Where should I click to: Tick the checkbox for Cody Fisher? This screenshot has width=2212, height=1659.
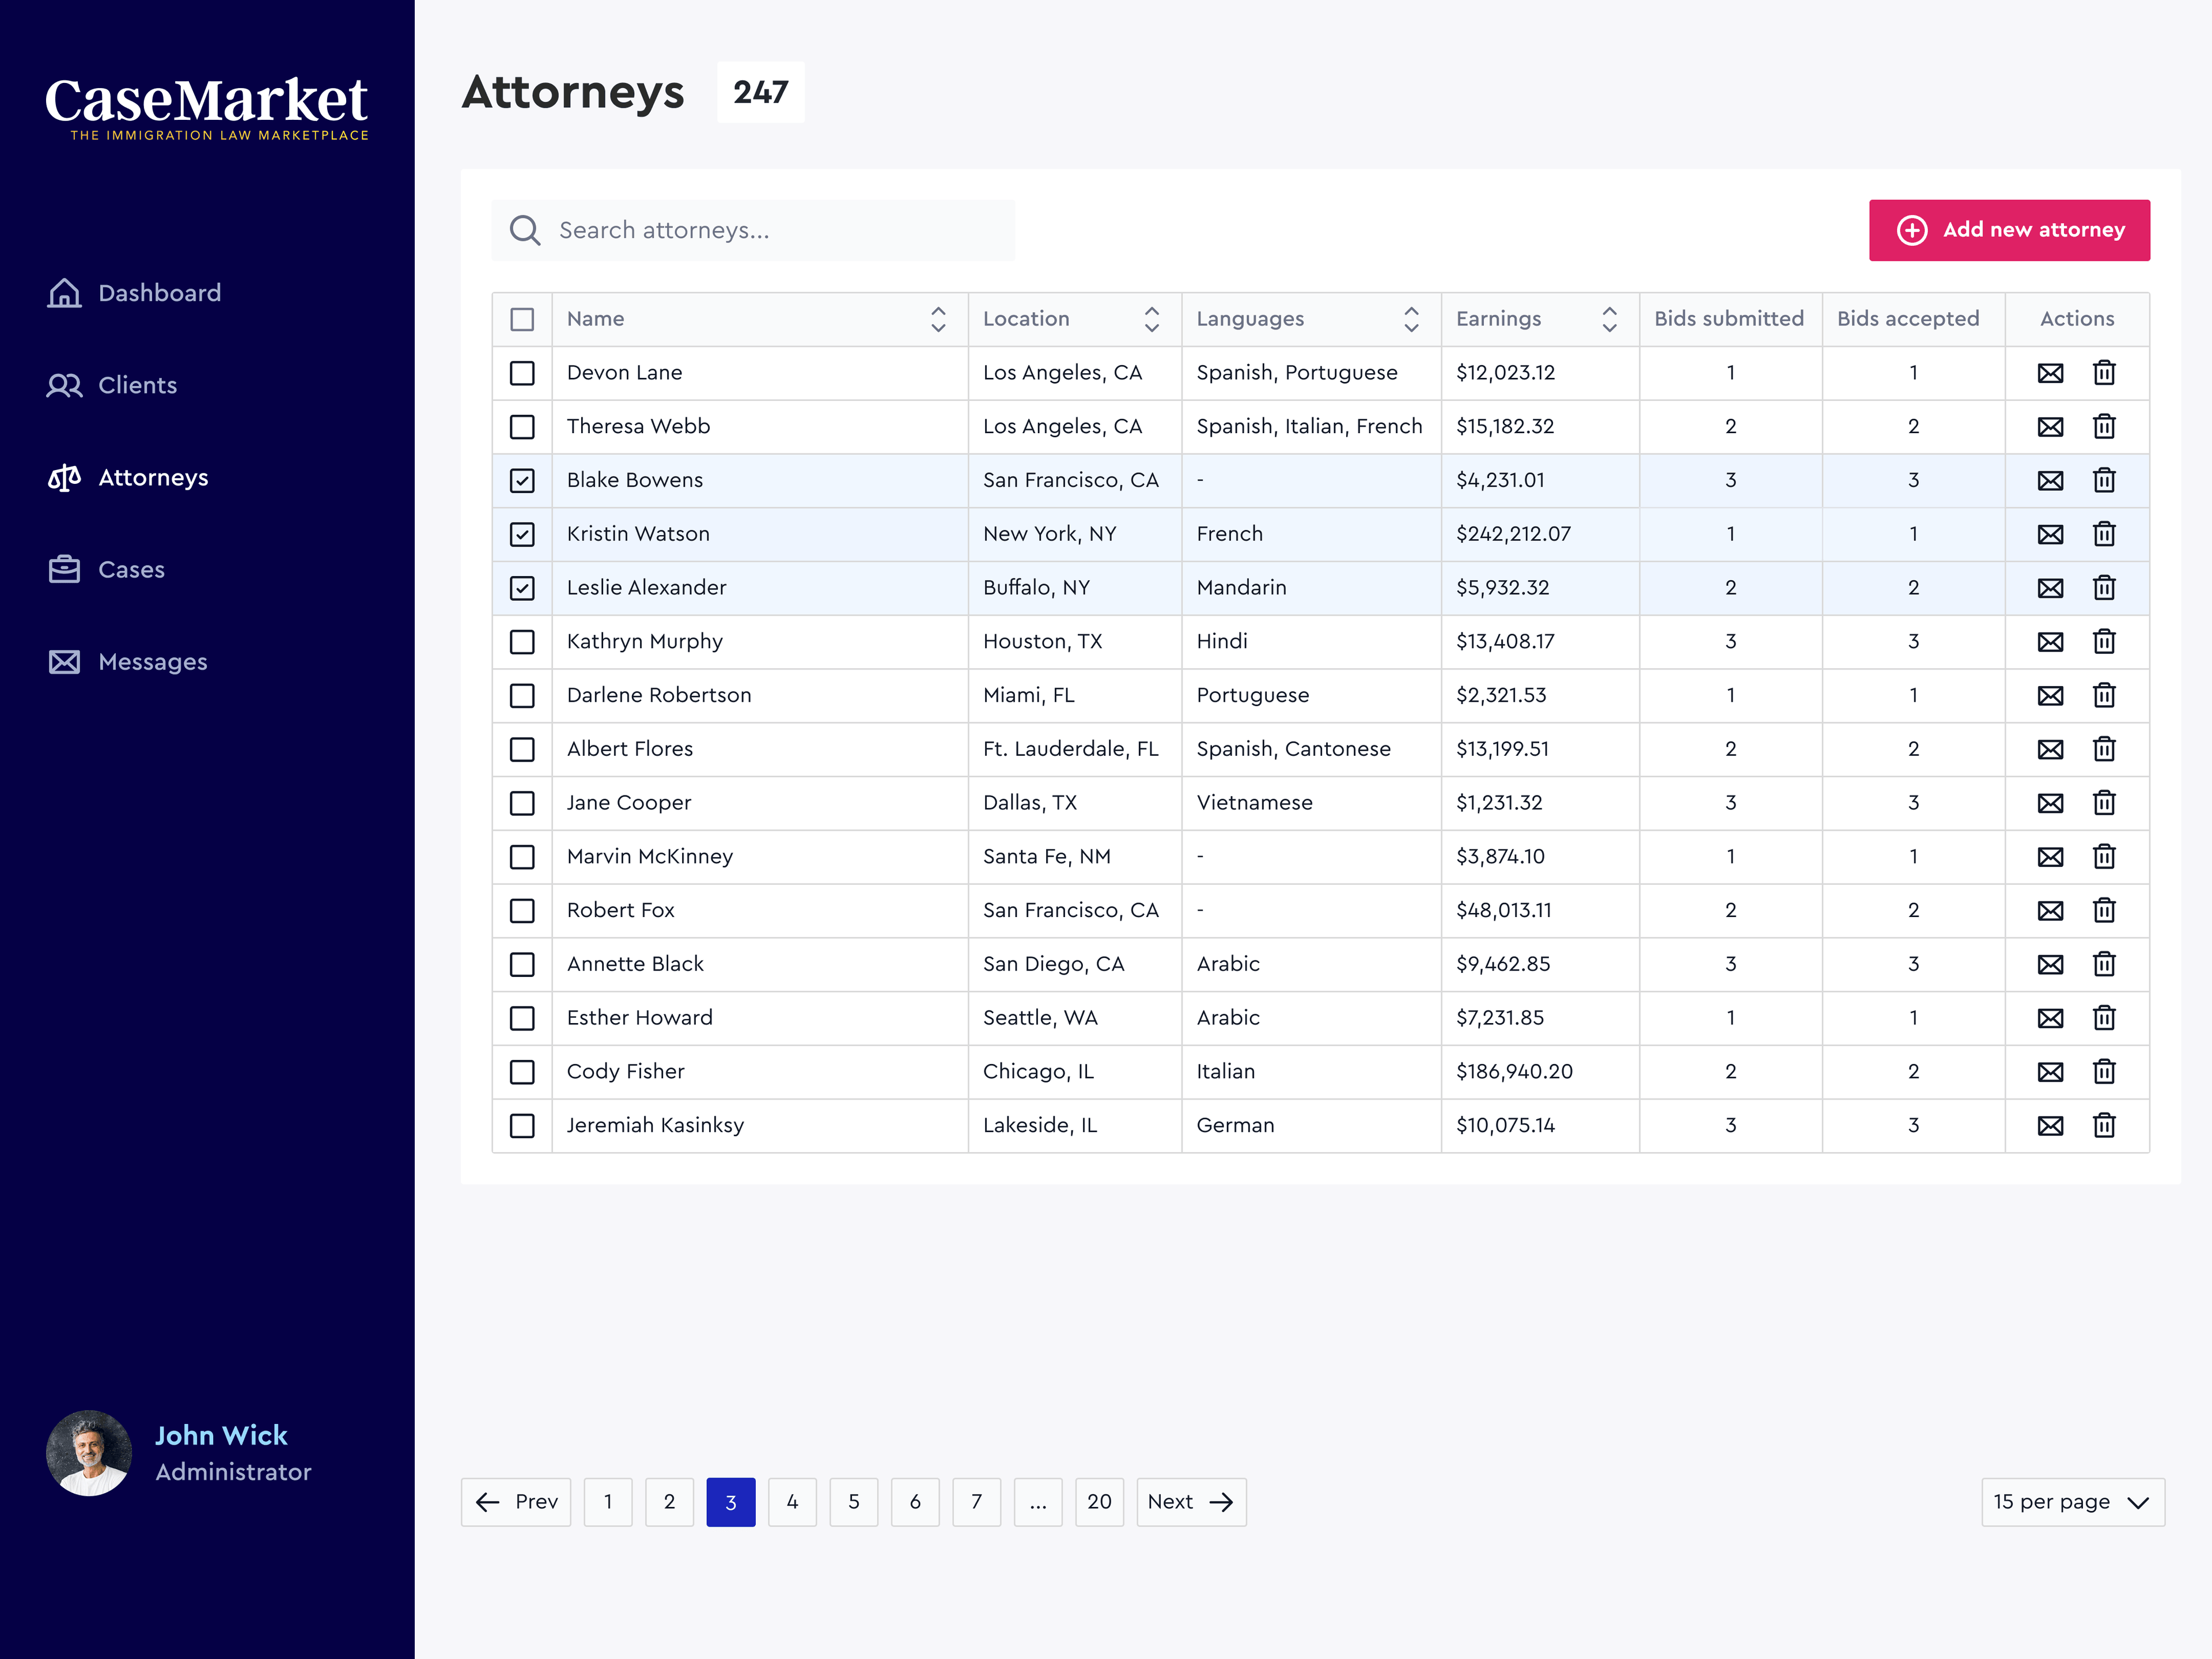(522, 1072)
